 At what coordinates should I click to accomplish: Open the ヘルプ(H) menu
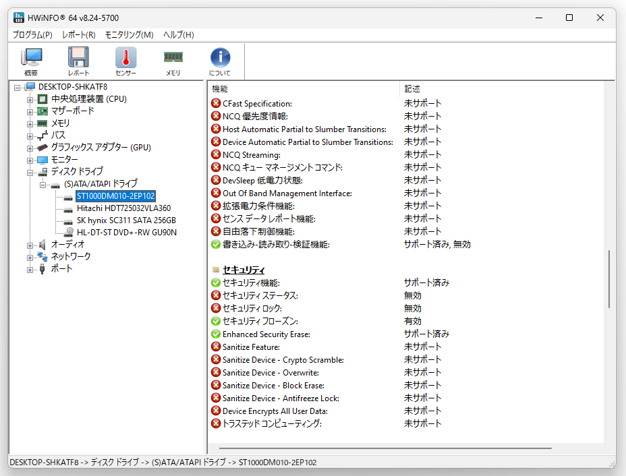point(178,34)
